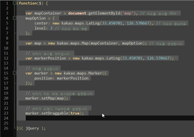
Task: Click markerPosition value on line 16
Action: 73,78
